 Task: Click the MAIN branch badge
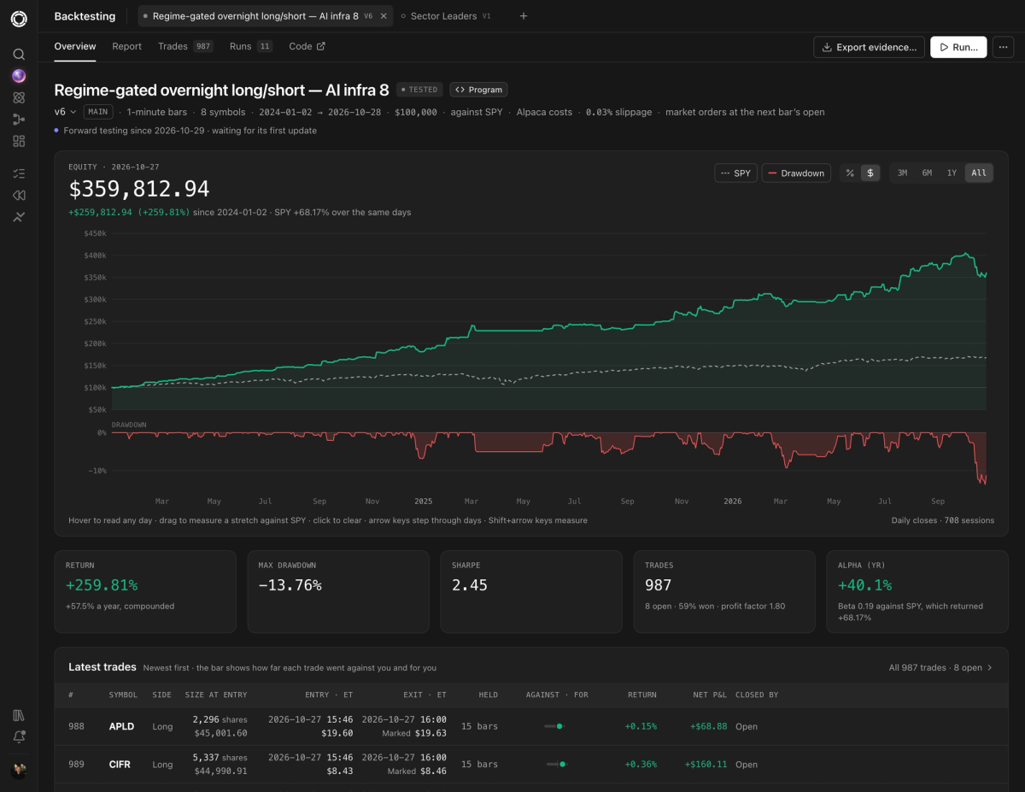click(98, 112)
